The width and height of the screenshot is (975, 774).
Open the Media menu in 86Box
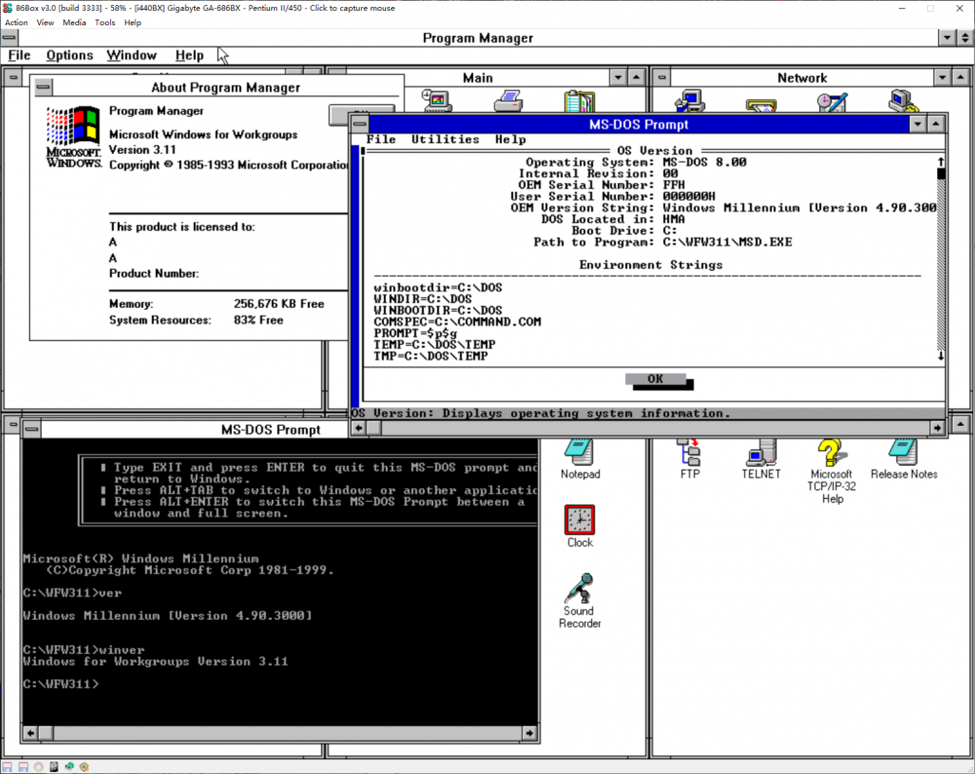tap(74, 21)
